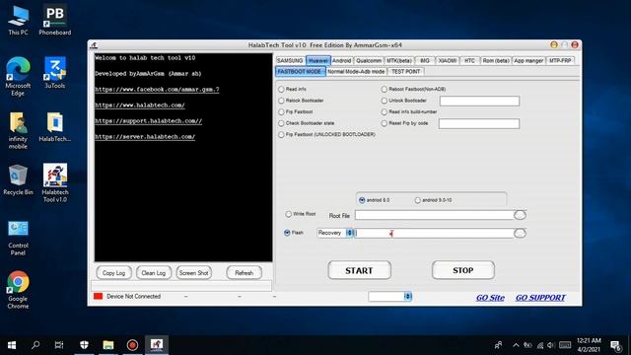Open the Recovery partition dropdown
This screenshot has height=355, width=631.
(335, 233)
